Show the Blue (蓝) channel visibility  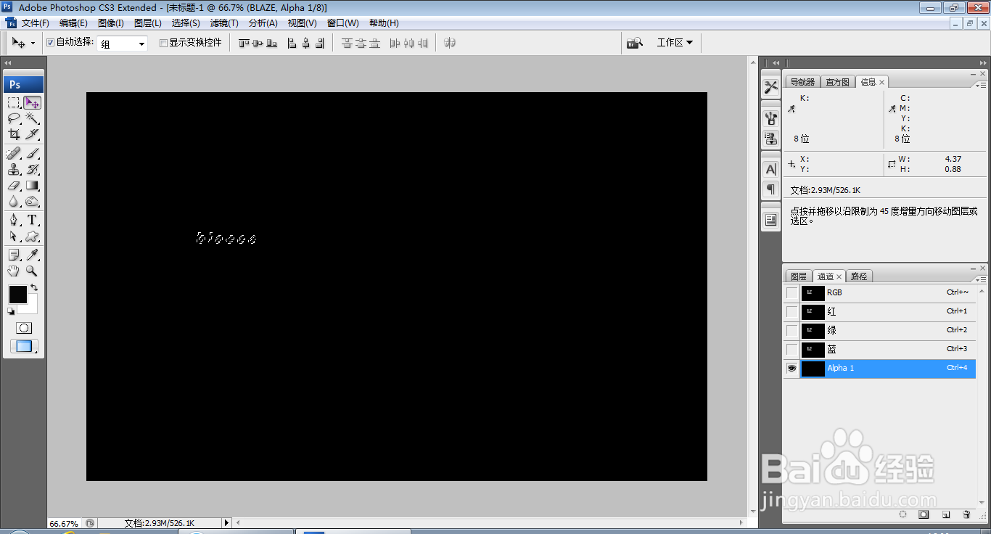pyautogui.click(x=791, y=349)
